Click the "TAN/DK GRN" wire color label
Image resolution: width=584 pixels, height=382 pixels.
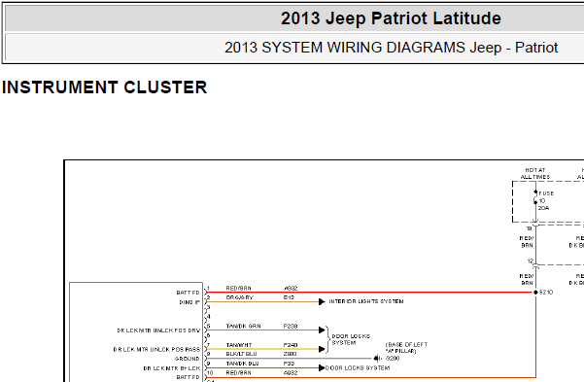click(244, 326)
